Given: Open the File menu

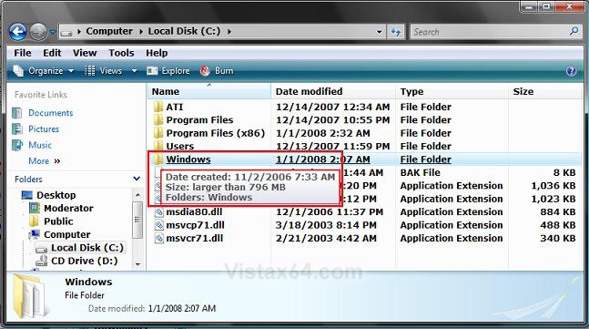Looking at the screenshot, I should pyautogui.click(x=23, y=53).
